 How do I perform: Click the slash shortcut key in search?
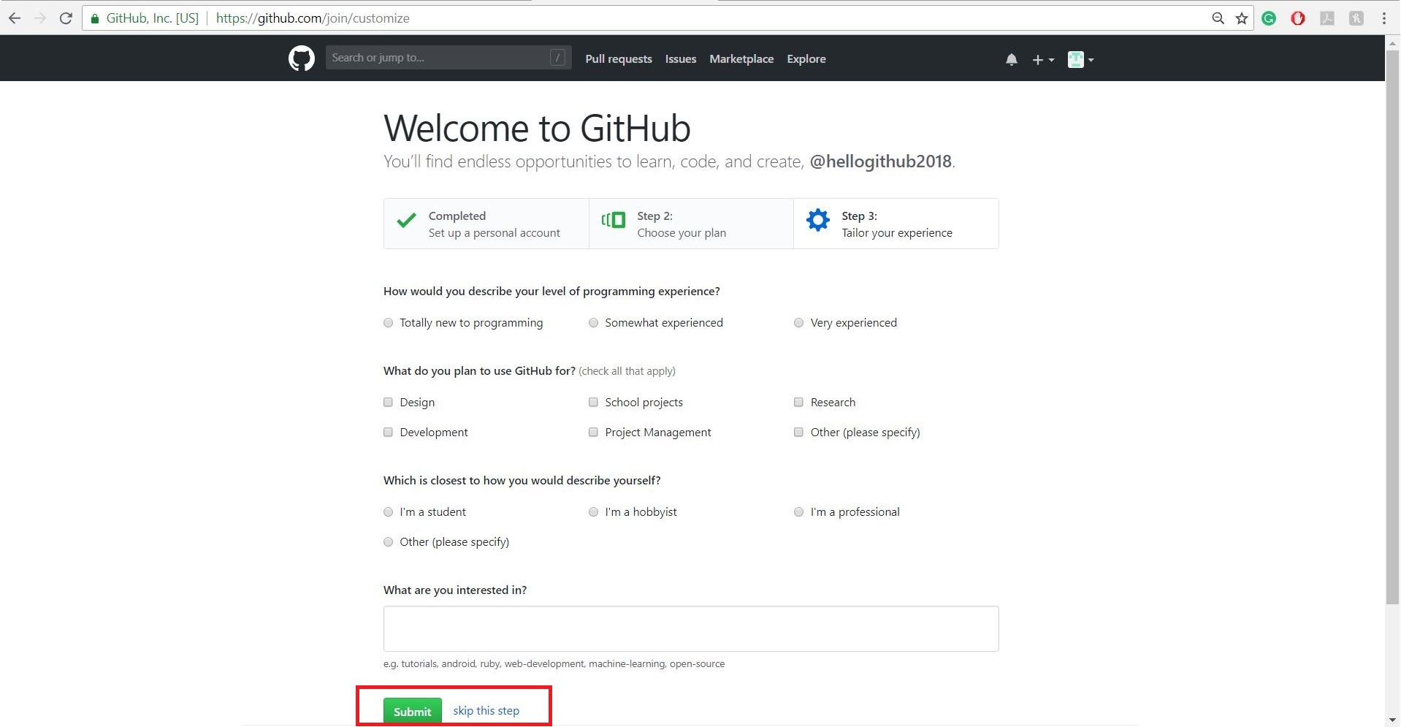tap(557, 58)
